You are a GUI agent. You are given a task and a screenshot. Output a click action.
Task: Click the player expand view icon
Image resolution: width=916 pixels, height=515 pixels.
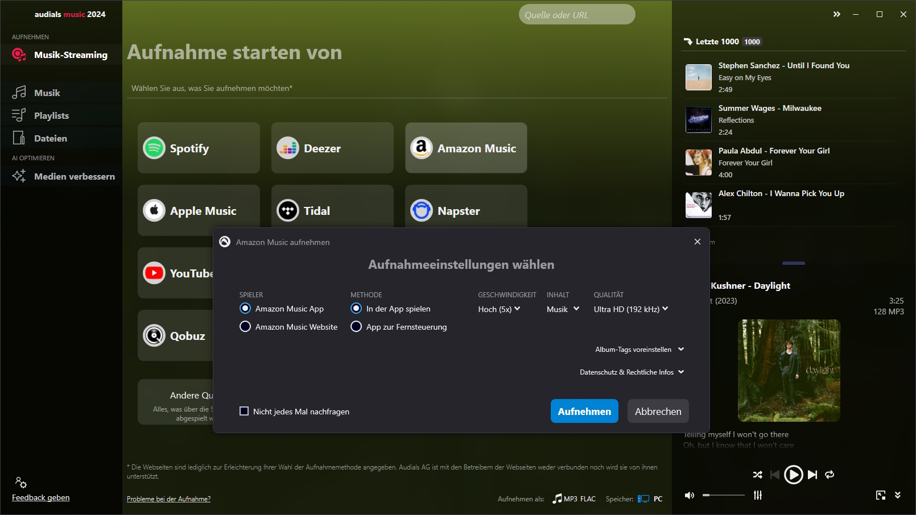tap(881, 495)
